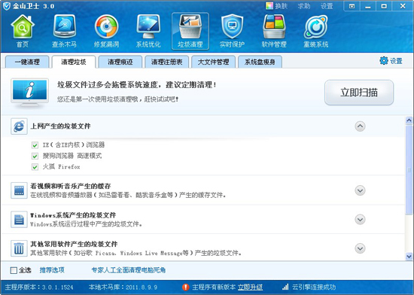The height and width of the screenshot is (295, 414).
Task: Tick the 全选 select-all checkbox
Action: click(x=14, y=270)
